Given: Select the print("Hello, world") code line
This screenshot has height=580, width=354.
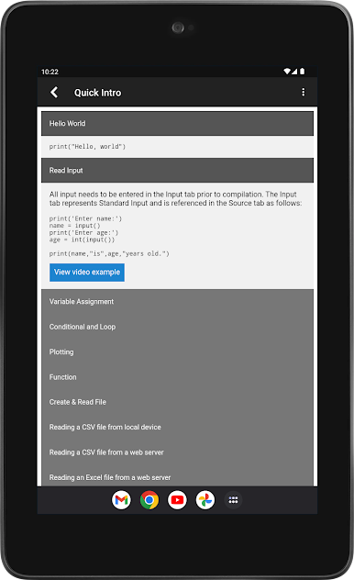Looking at the screenshot, I should [x=87, y=147].
